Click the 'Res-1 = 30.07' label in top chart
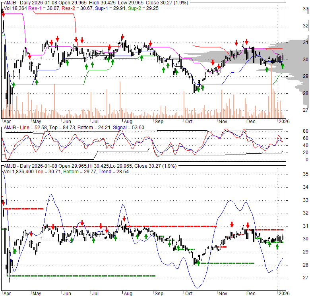Screen dimensions: 310x296 44,8
